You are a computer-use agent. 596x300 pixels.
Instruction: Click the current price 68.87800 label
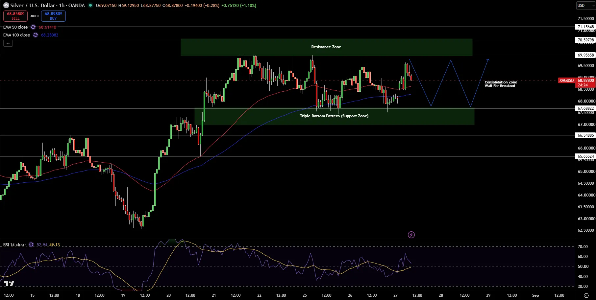click(x=586, y=81)
